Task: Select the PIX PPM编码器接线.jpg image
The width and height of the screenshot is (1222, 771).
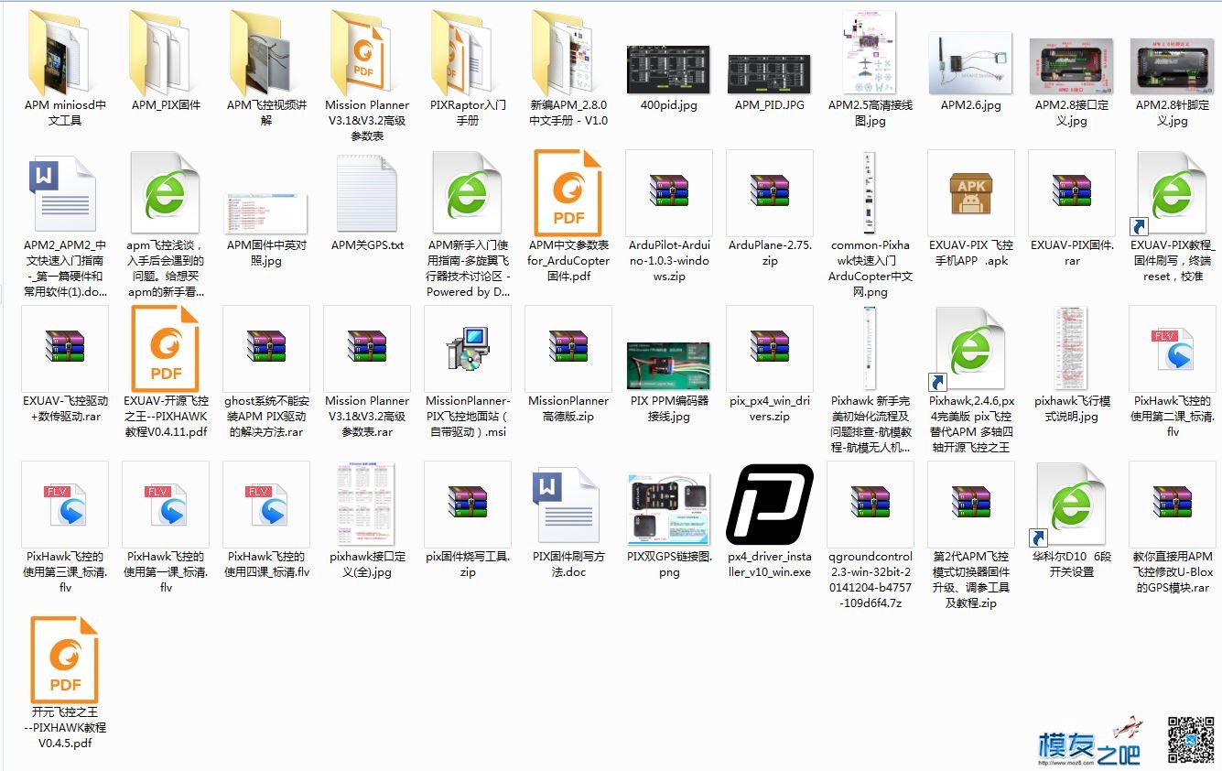Action: tap(669, 365)
